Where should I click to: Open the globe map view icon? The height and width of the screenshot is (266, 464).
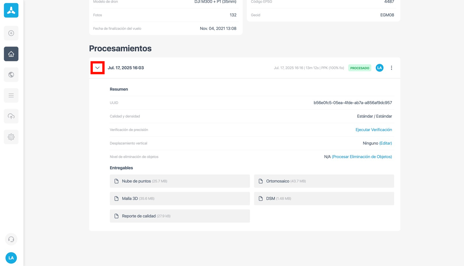coord(11,75)
